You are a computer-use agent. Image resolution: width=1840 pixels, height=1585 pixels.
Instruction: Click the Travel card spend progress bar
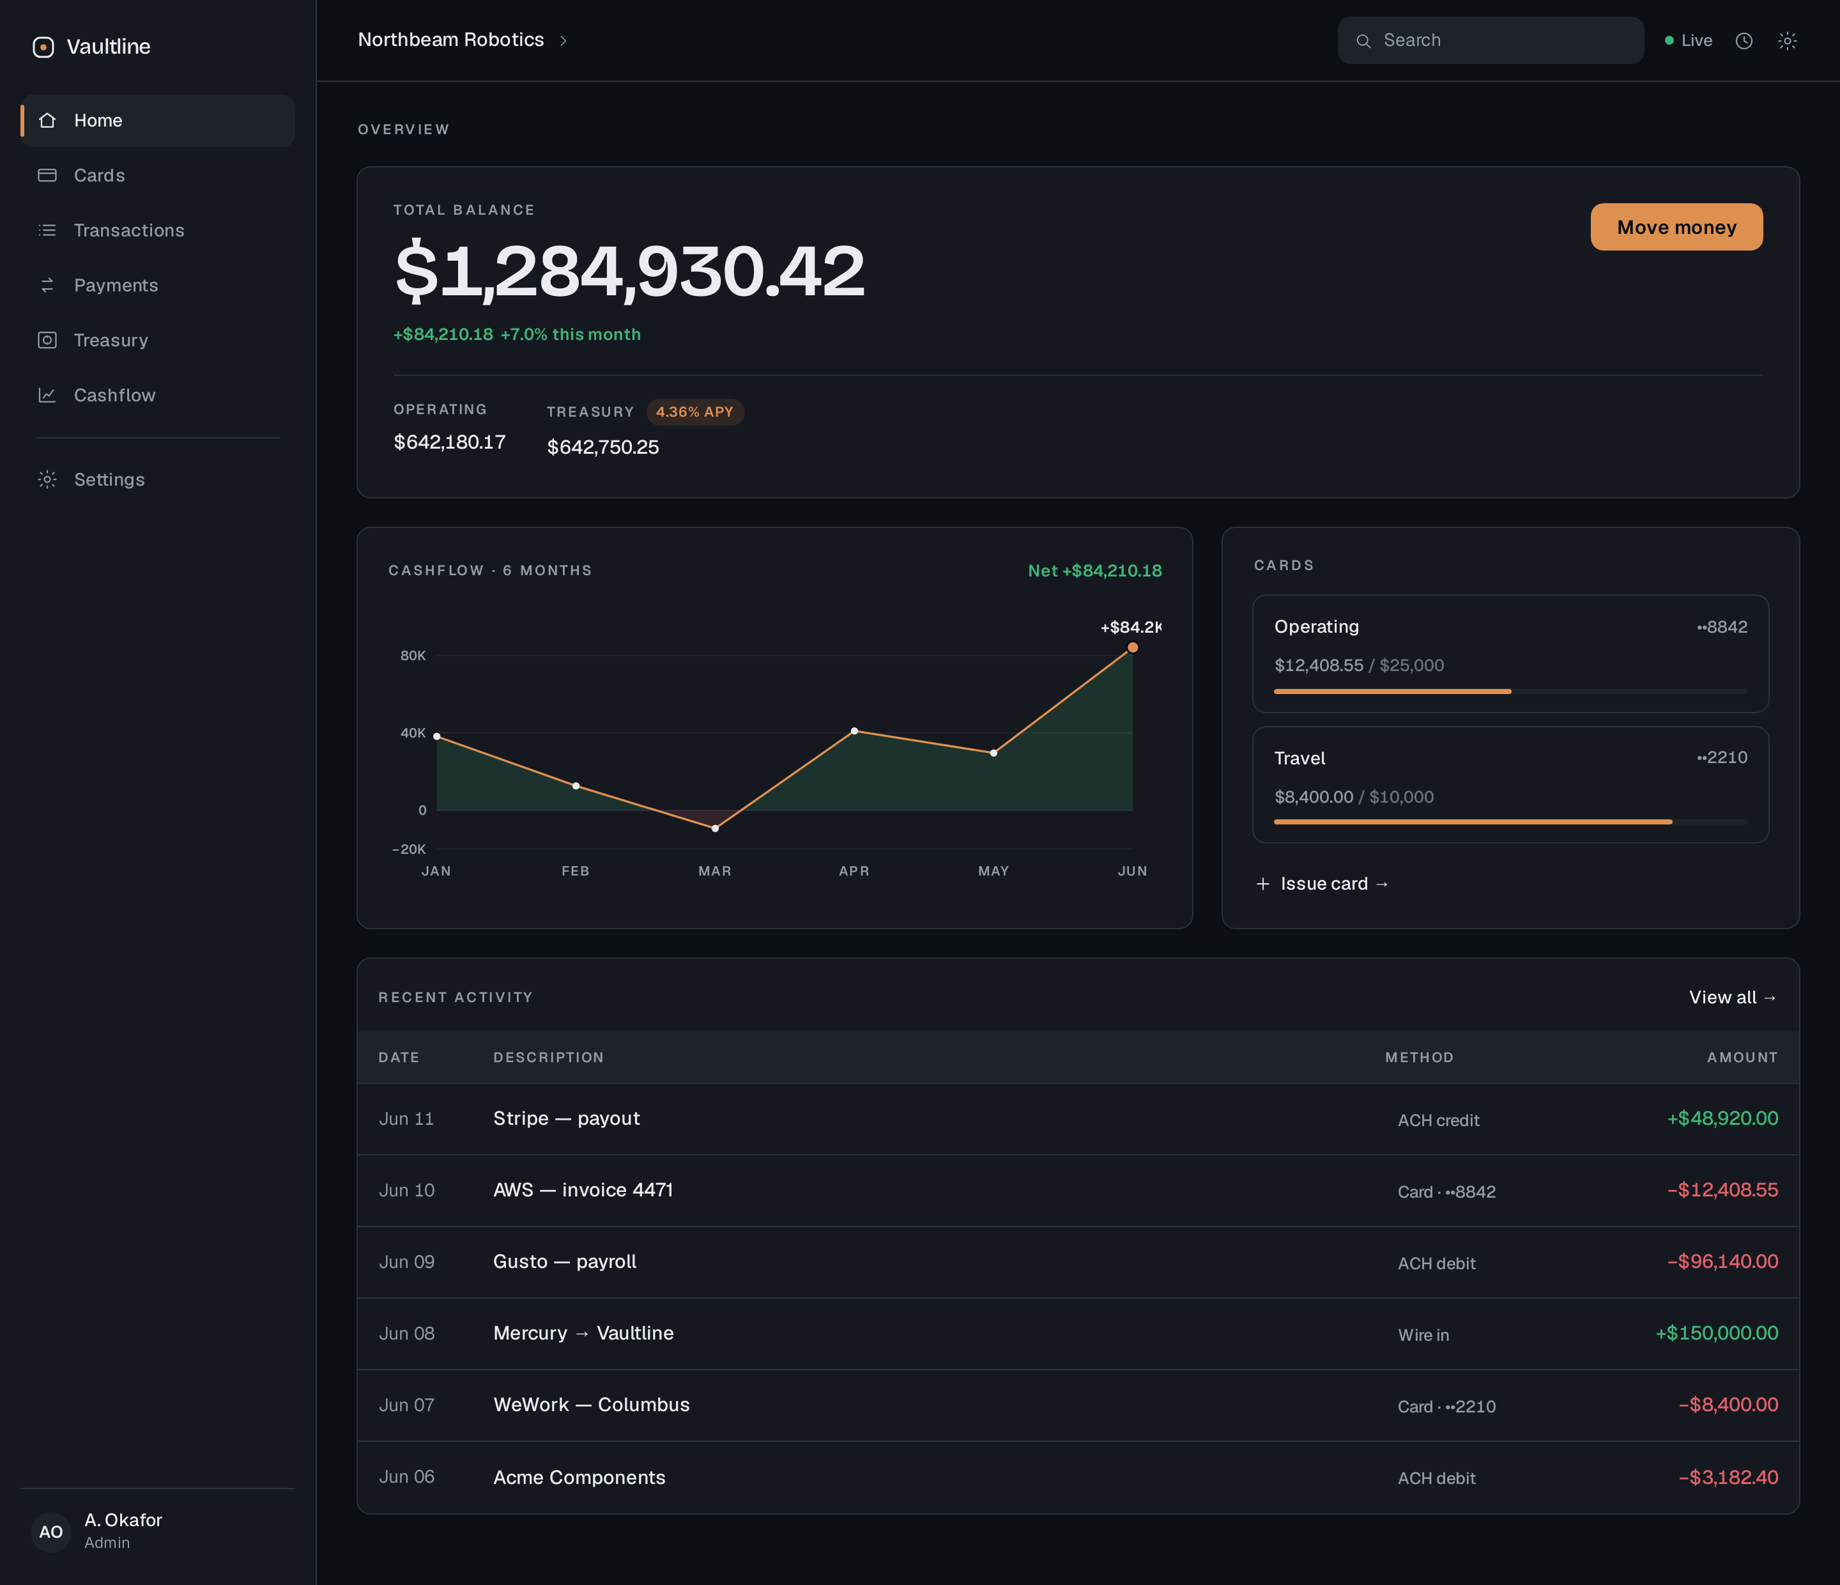click(1510, 823)
